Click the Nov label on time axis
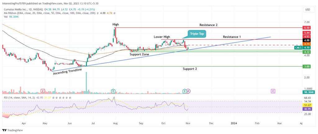318x134 pixels. point(188,123)
